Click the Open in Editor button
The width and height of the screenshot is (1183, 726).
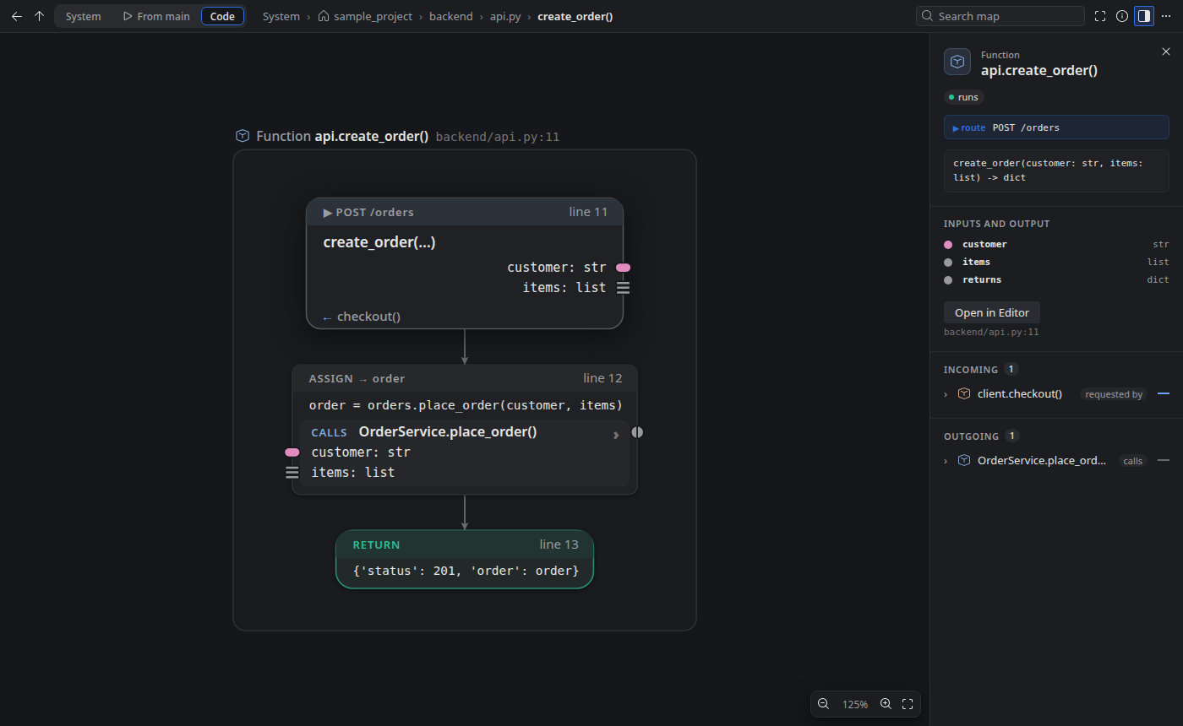pos(992,312)
